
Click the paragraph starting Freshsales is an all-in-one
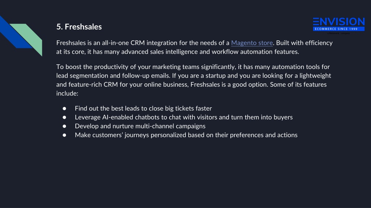coord(195,47)
